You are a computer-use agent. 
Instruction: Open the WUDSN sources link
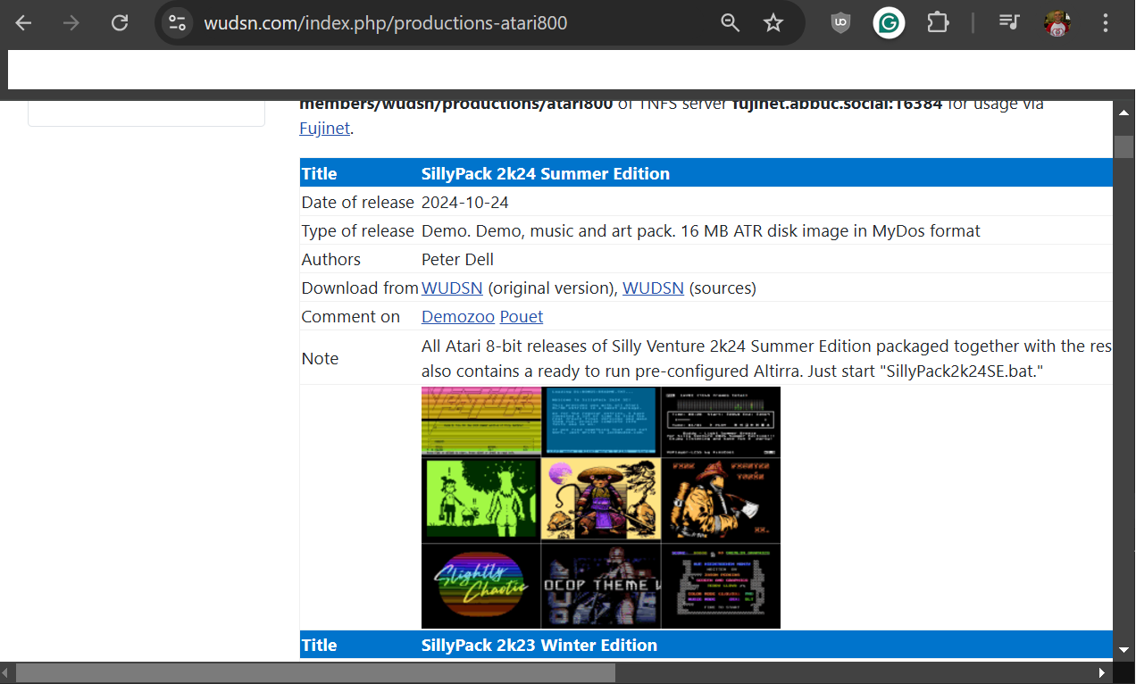tap(653, 288)
